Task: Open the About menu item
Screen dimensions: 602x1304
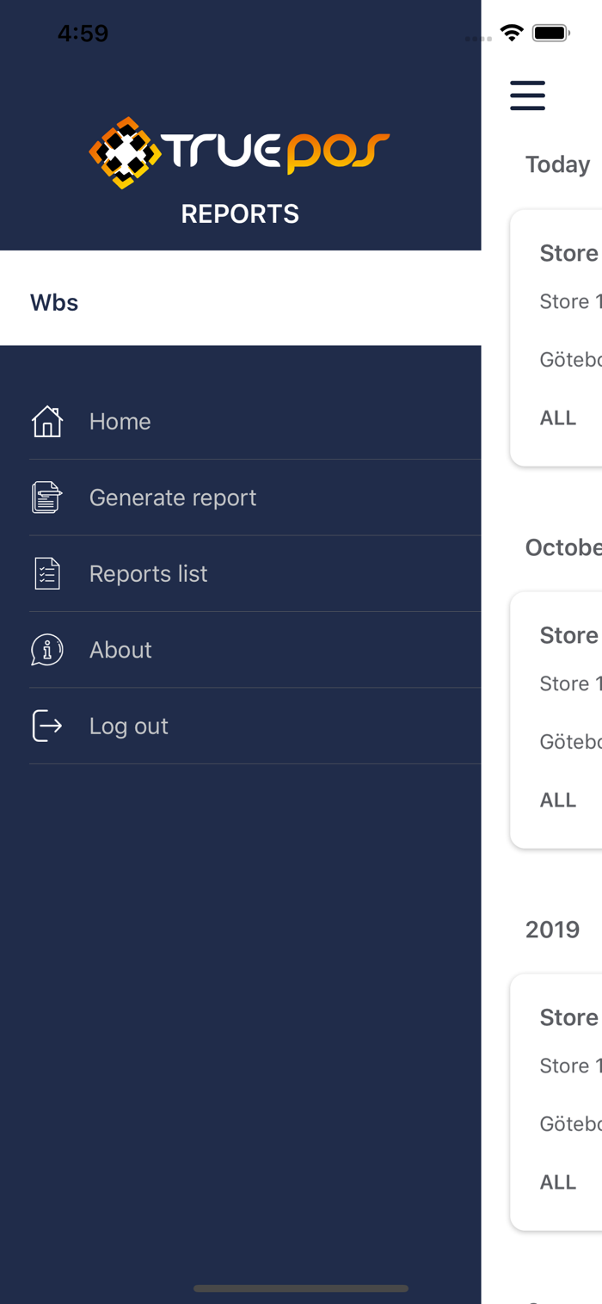Action: tap(255, 650)
